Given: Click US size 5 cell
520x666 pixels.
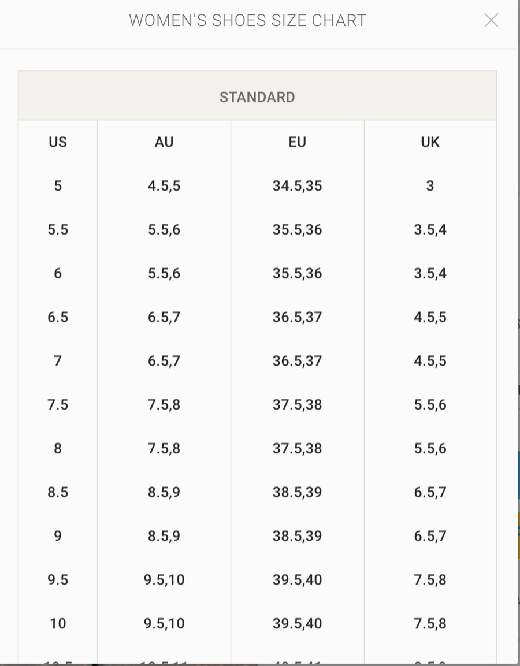Looking at the screenshot, I should [58, 186].
